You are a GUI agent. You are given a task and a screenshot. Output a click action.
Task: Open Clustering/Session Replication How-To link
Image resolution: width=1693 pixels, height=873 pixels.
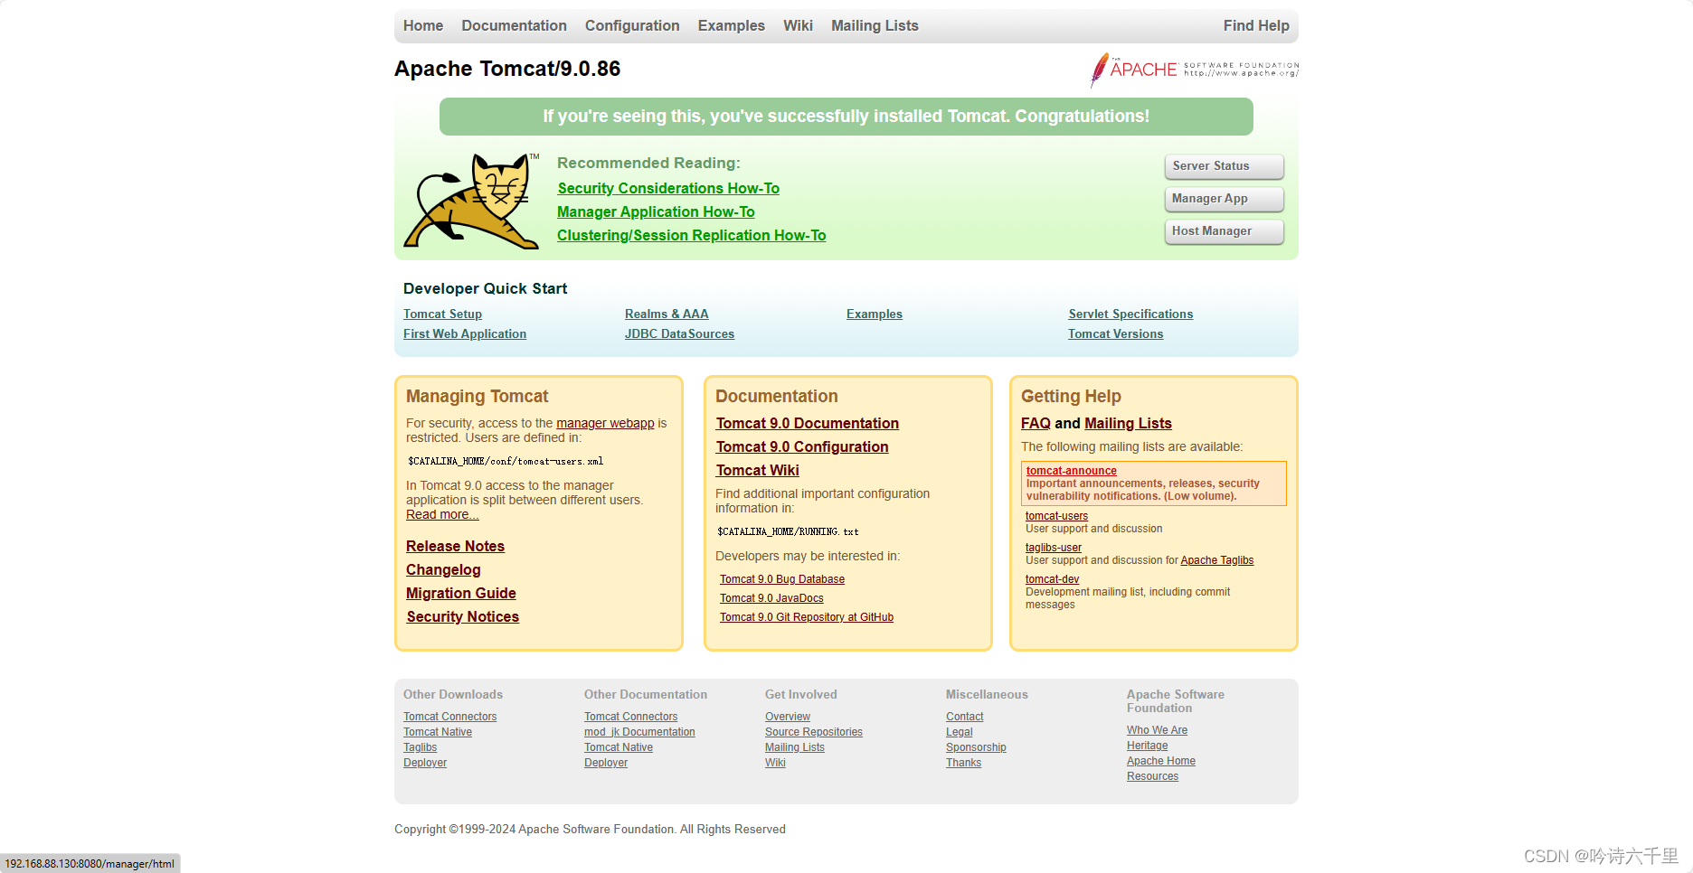(691, 235)
